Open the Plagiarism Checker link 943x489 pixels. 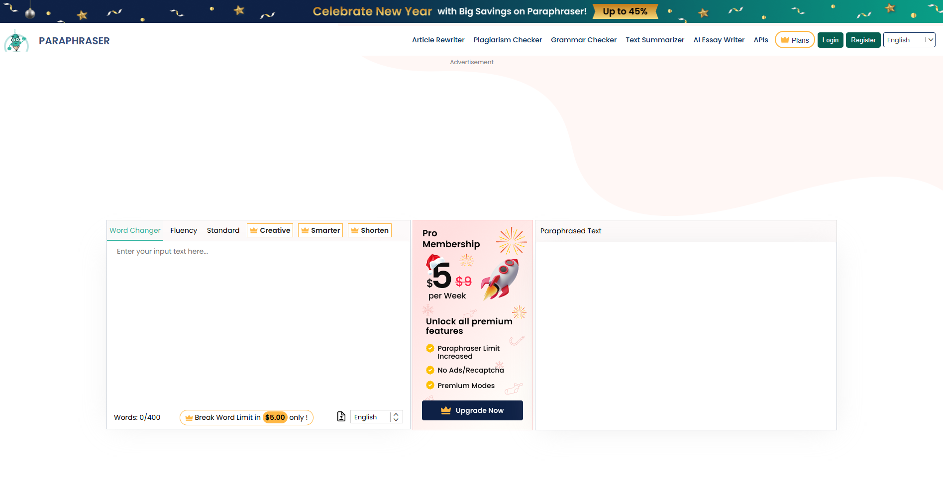[508, 40]
